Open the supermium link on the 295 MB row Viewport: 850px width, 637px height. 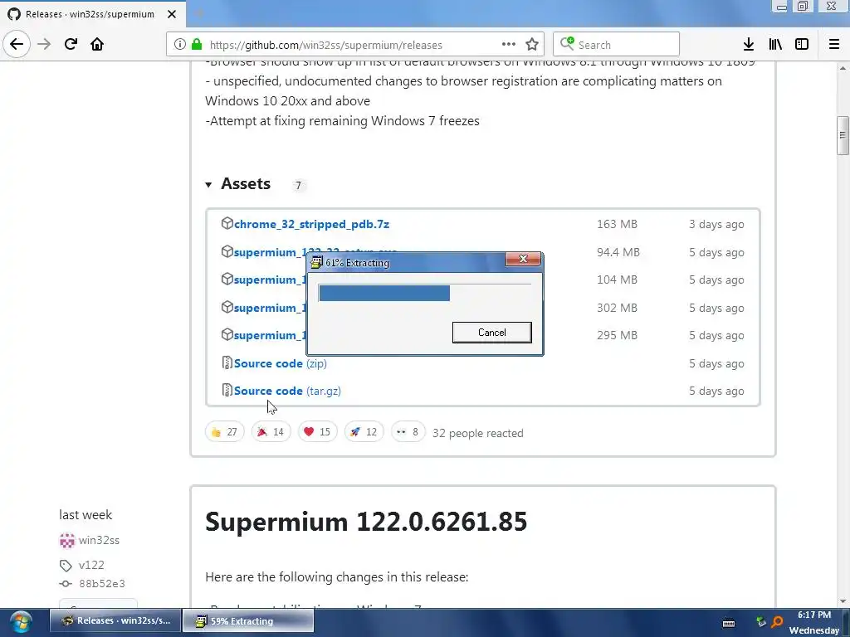[270, 336]
